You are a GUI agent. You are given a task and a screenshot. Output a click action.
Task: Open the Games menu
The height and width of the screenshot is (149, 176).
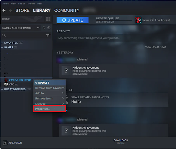coord(31,3)
